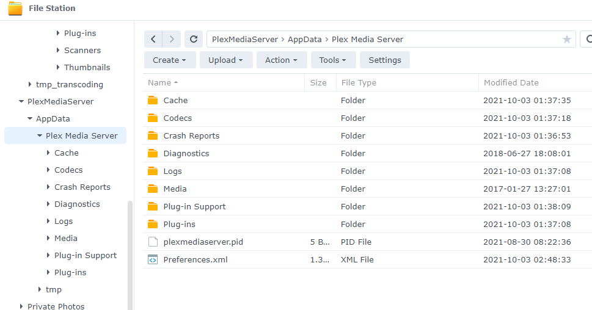Open the Action dropdown menu
The height and width of the screenshot is (310, 592).
tap(281, 60)
